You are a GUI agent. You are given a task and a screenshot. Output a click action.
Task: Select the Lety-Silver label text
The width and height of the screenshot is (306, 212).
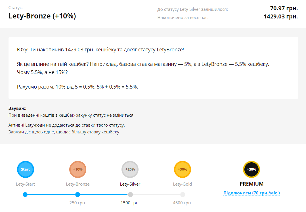(130, 184)
